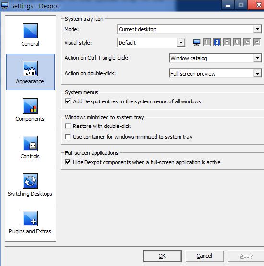Uncheck Hide Dexpot components when full-screen active
The width and height of the screenshot is (264, 266).
tap(68, 162)
